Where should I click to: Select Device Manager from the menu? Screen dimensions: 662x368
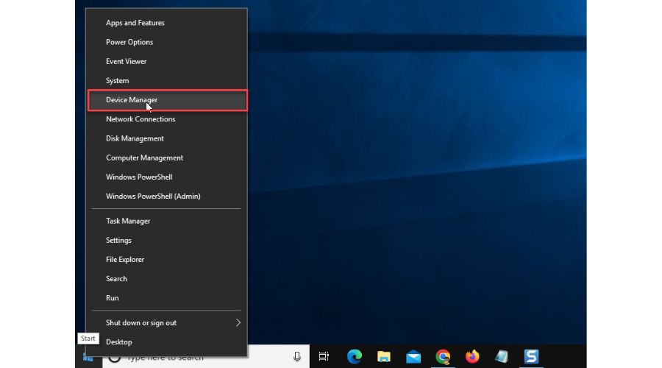pos(167,100)
